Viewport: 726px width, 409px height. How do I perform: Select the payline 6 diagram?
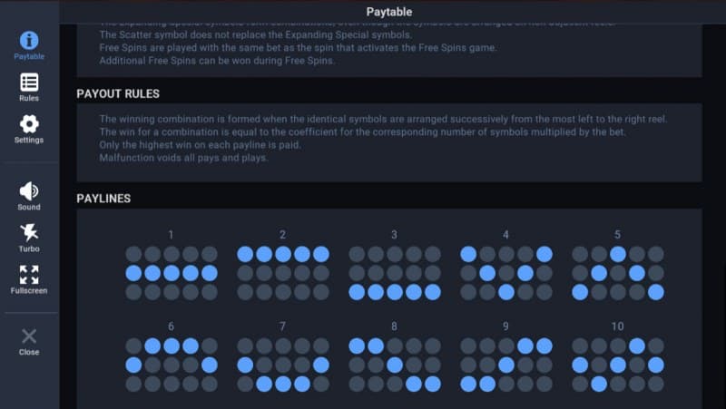click(x=172, y=365)
